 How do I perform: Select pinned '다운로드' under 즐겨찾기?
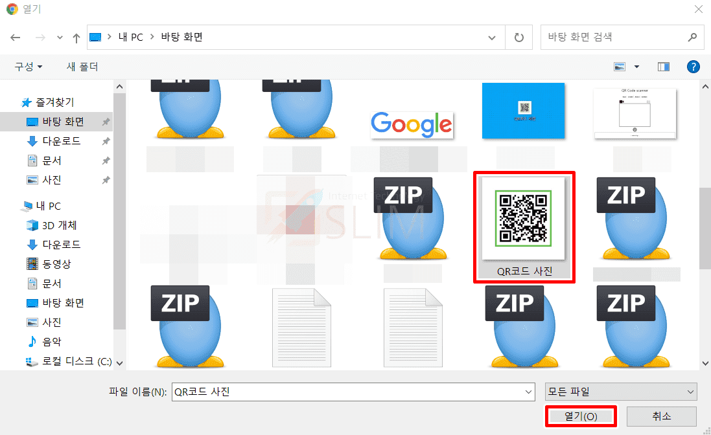(x=61, y=141)
